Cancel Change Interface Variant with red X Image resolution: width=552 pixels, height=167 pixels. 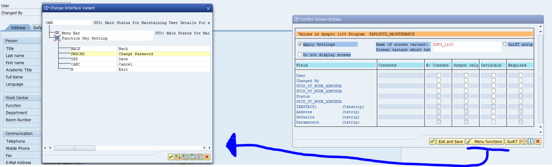click(x=207, y=157)
